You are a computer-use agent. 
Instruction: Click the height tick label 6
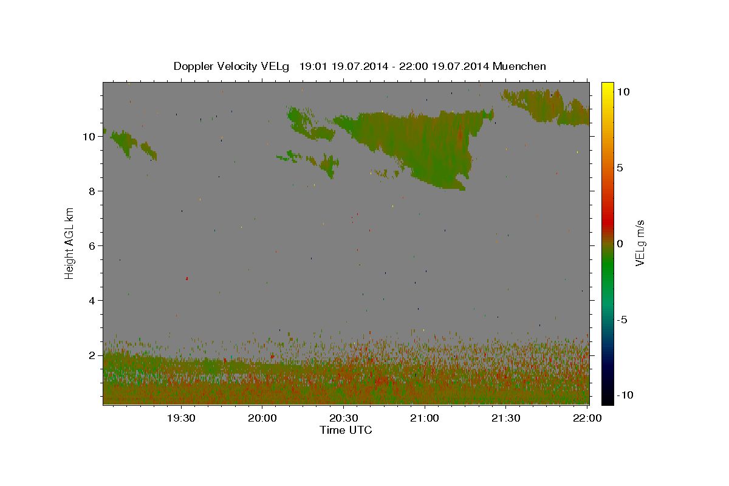click(x=92, y=245)
